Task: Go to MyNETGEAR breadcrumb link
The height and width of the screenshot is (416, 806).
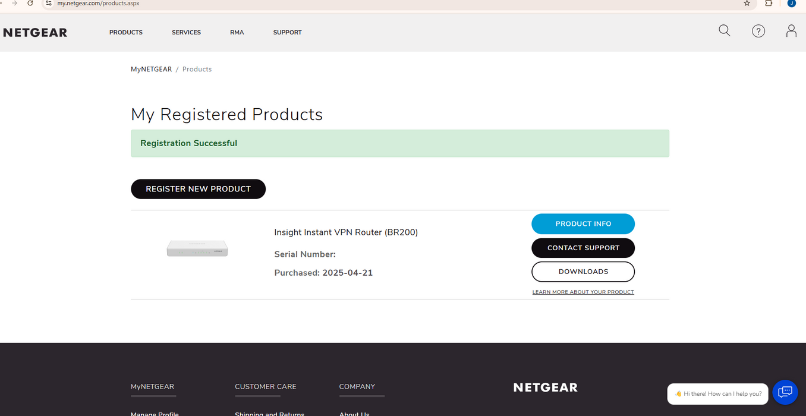Action: (151, 70)
